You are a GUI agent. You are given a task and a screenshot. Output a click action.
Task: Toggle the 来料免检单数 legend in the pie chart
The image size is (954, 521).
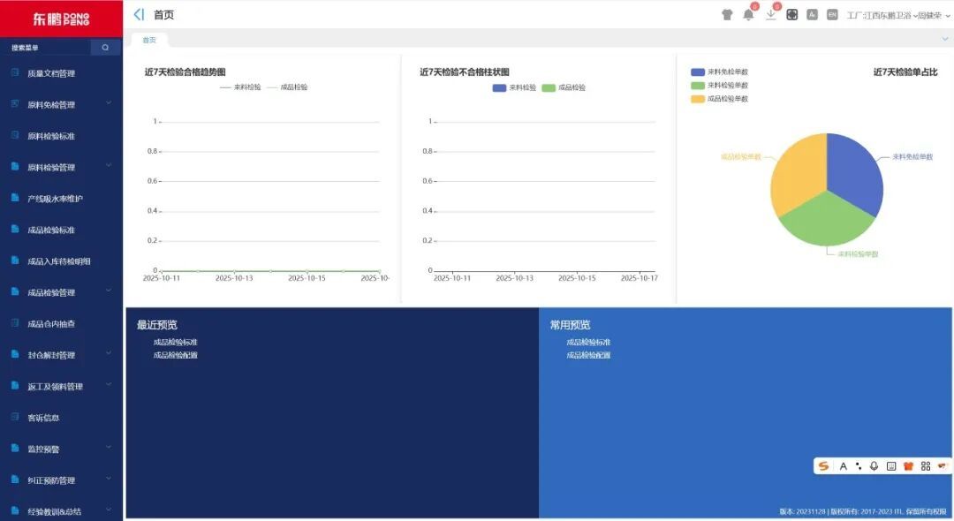coord(719,72)
